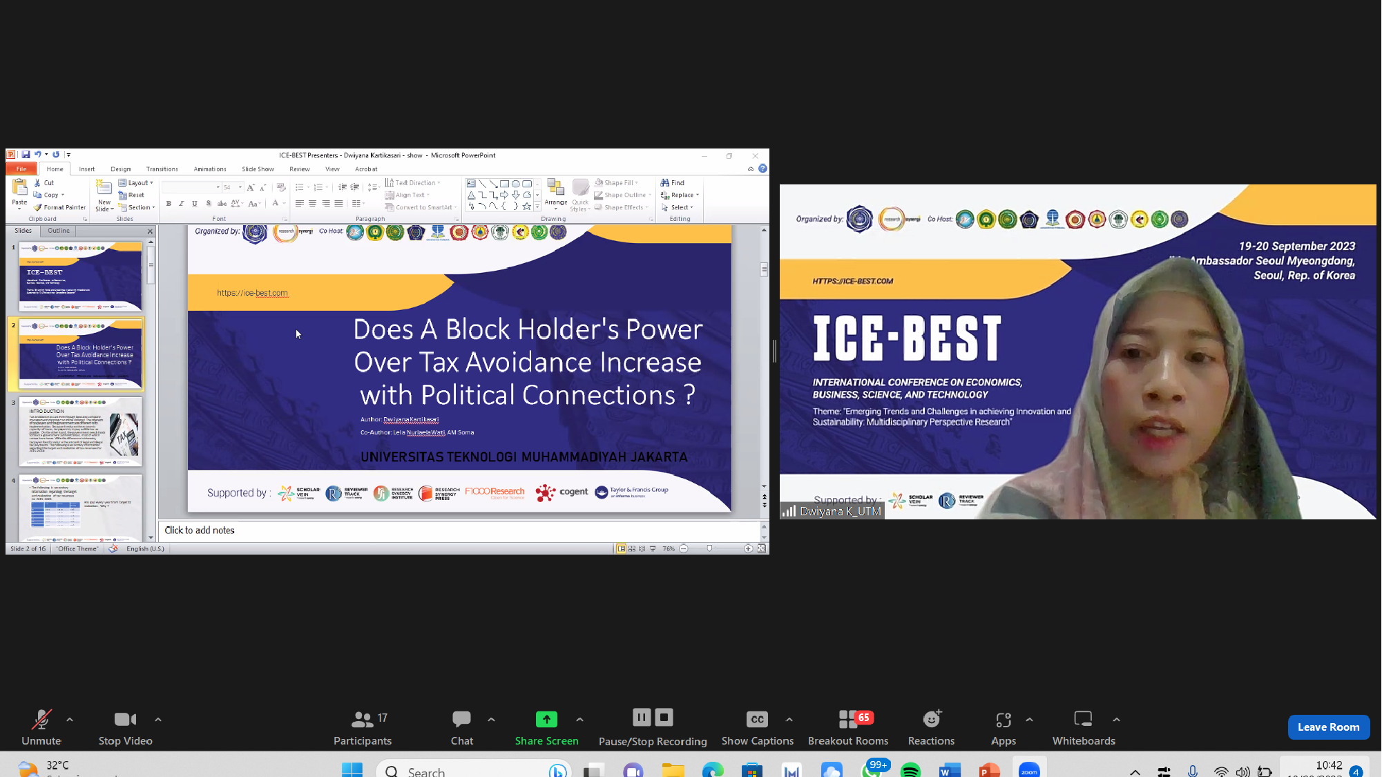The image size is (1382, 777).
Task: Click the Leave Room button
Action: (x=1328, y=727)
